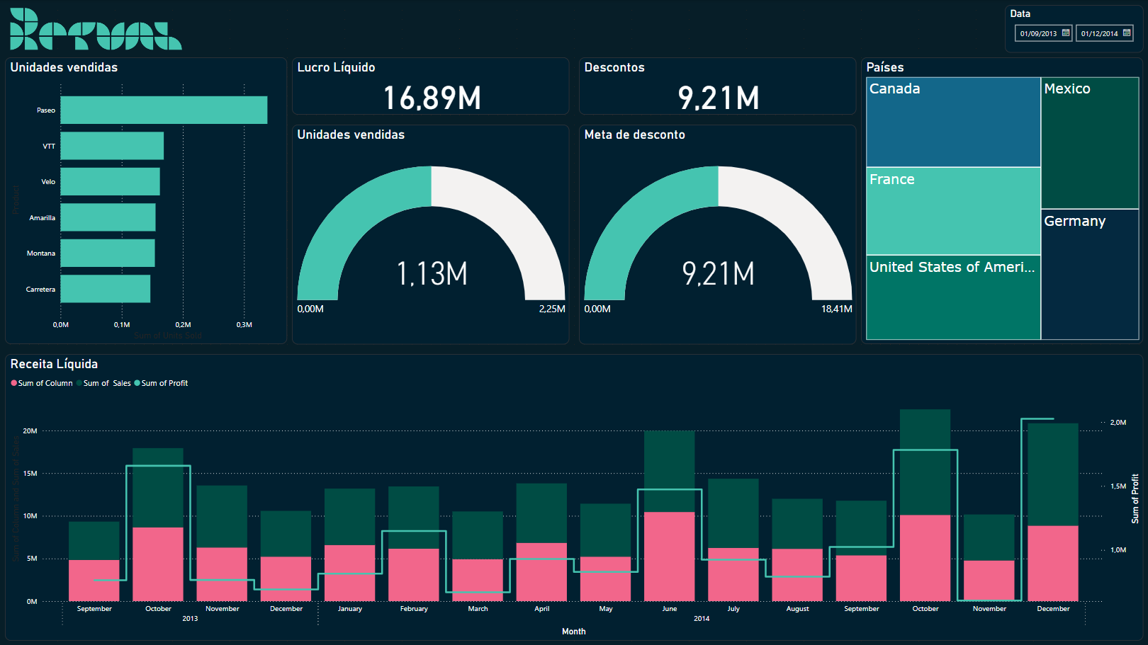This screenshot has width=1148, height=645.
Task: Click Sum of Profit legend item
Action: pos(164,383)
